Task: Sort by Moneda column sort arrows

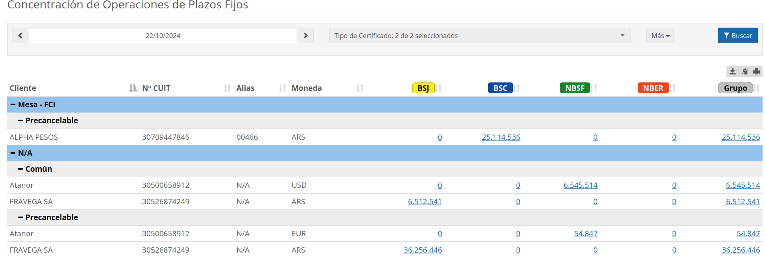Action: (x=360, y=88)
